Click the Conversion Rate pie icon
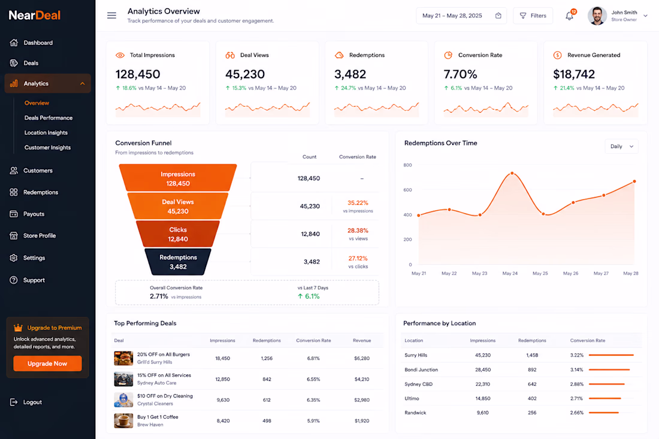Viewport: 659px width, 439px height. tap(449, 55)
